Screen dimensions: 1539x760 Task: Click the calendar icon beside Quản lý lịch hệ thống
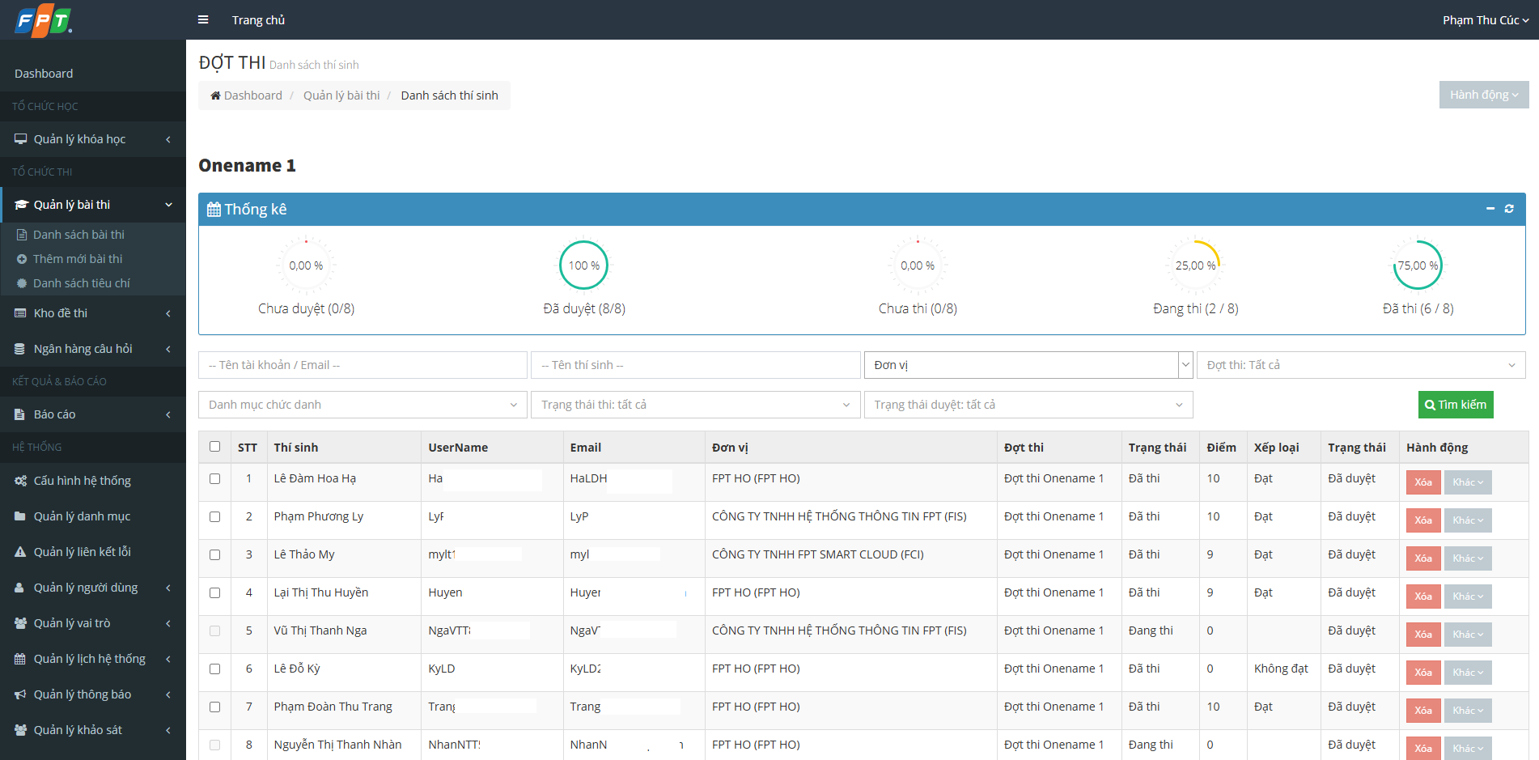(20, 659)
